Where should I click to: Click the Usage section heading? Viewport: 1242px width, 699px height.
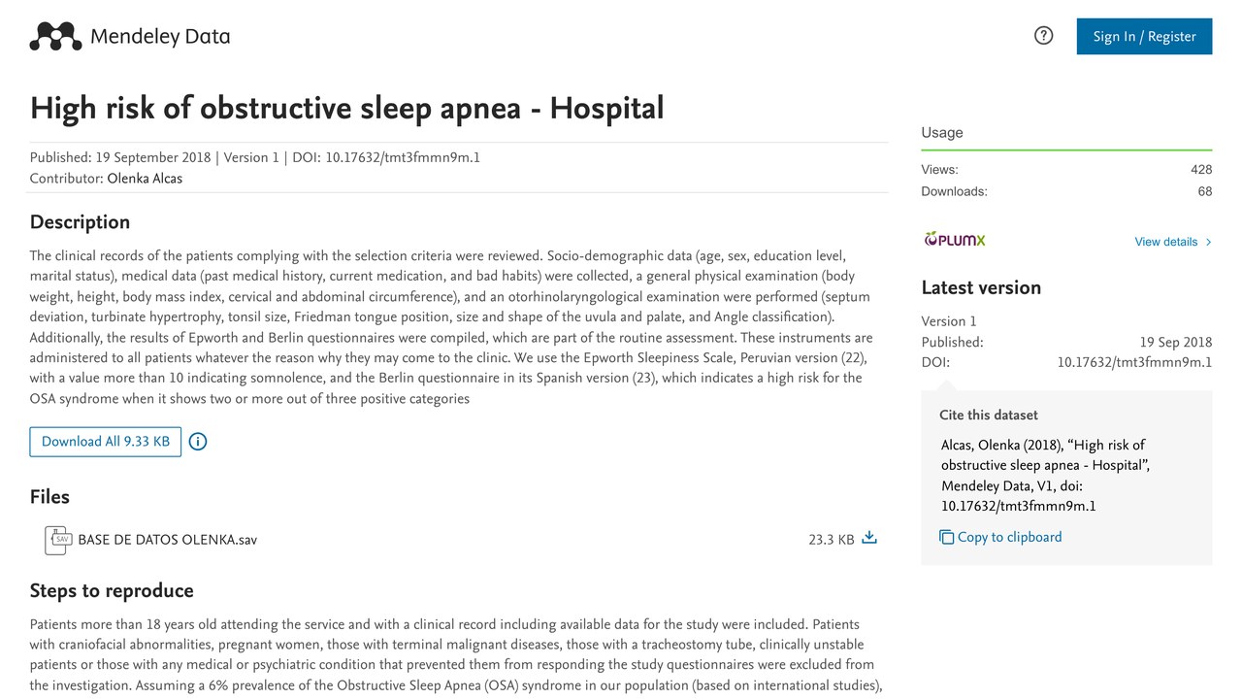coord(942,133)
